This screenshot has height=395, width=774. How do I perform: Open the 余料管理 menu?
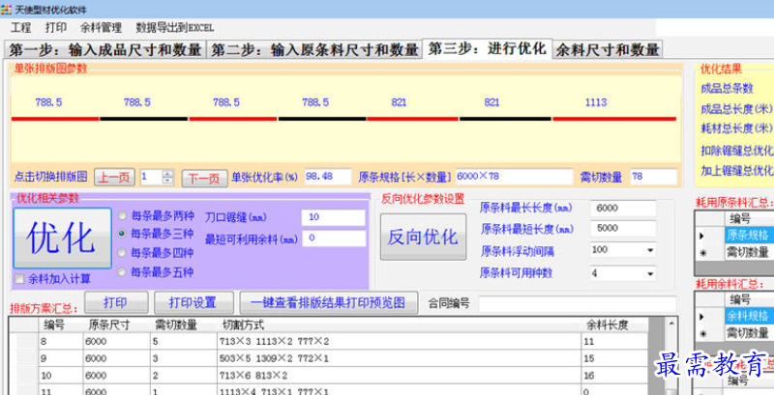pyautogui.click(x=100, y=28)
